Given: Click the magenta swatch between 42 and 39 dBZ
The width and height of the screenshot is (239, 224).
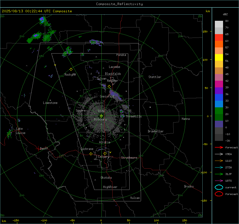Looking at the screenshot, I should (219, 84).
